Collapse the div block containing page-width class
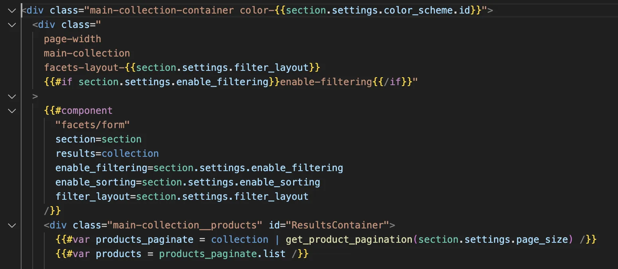Image resolution: width=618 pixels, height=269 pixels. click(12, 25)
